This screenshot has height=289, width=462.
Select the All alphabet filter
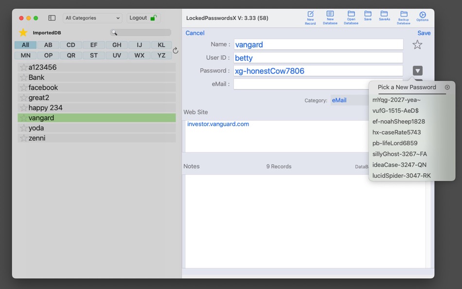(x=25, y=45)
